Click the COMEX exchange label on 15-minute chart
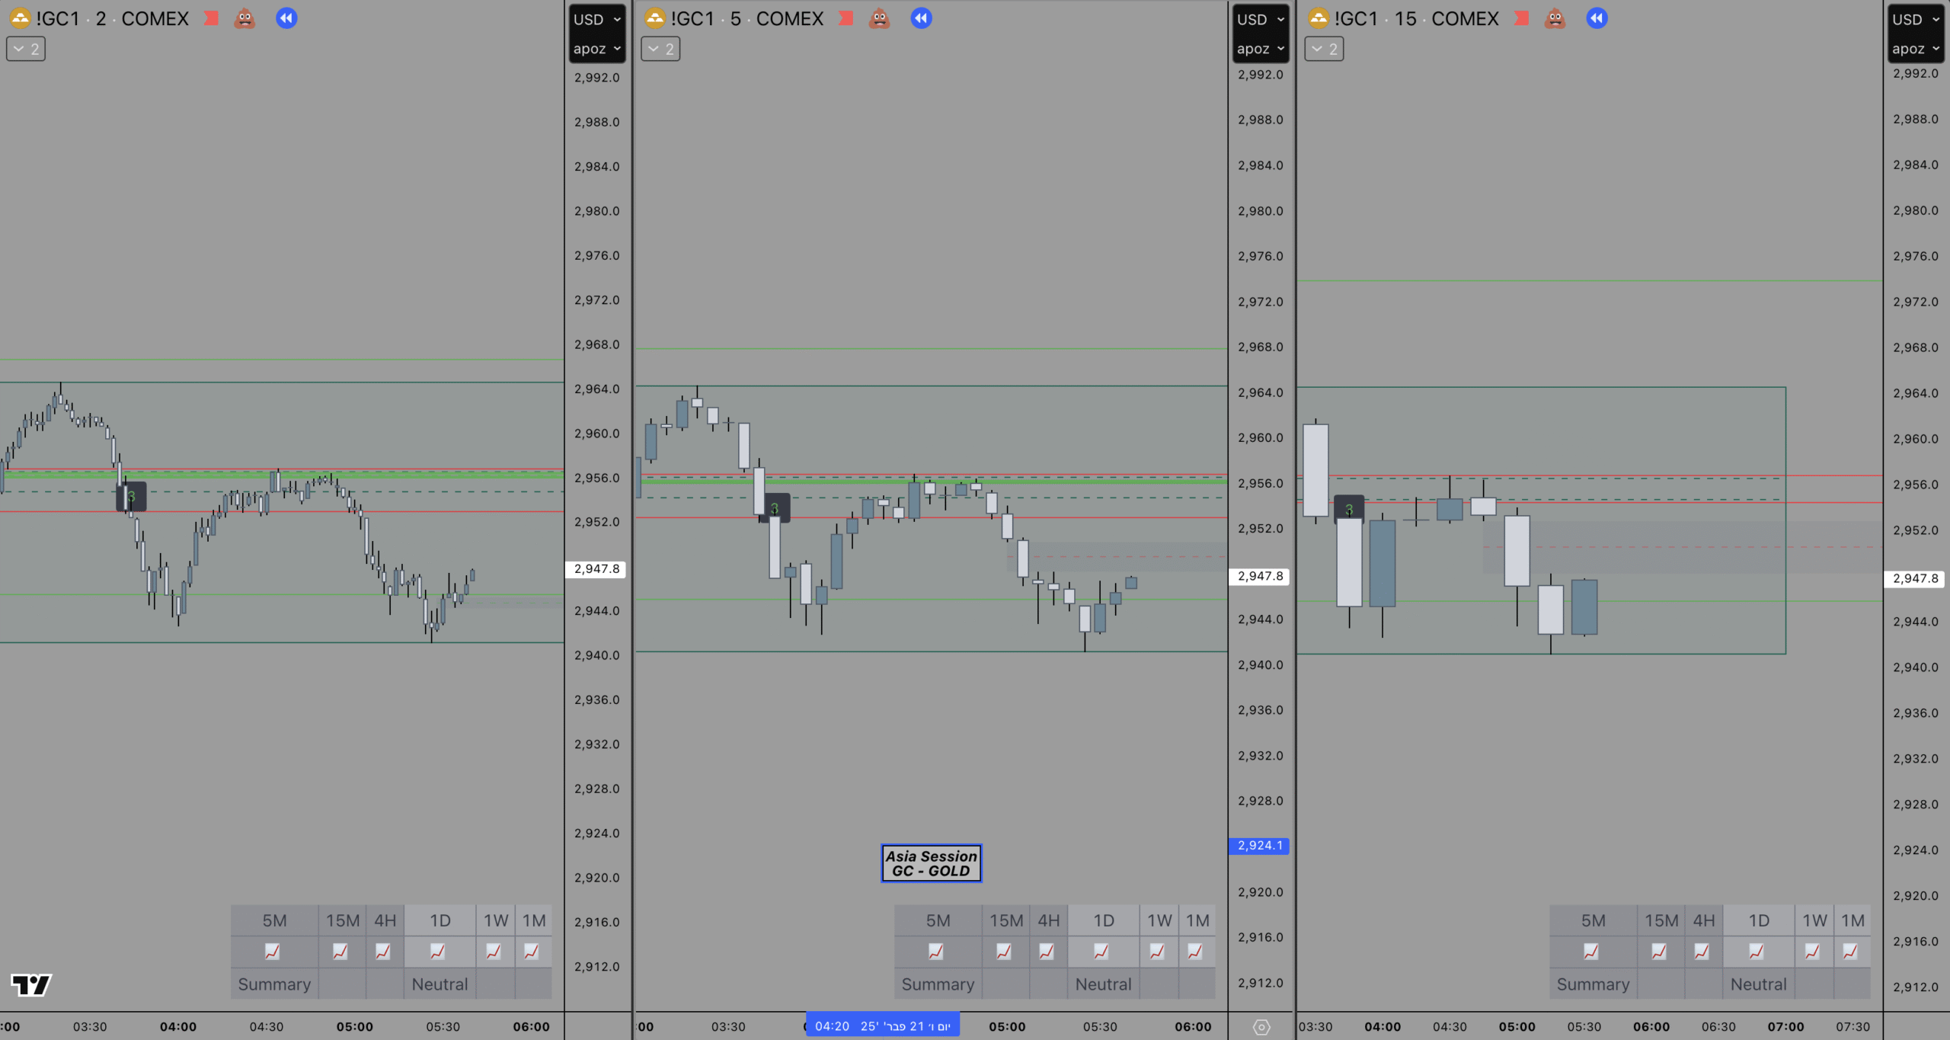1950x1040 pixels. [1464, 18]
